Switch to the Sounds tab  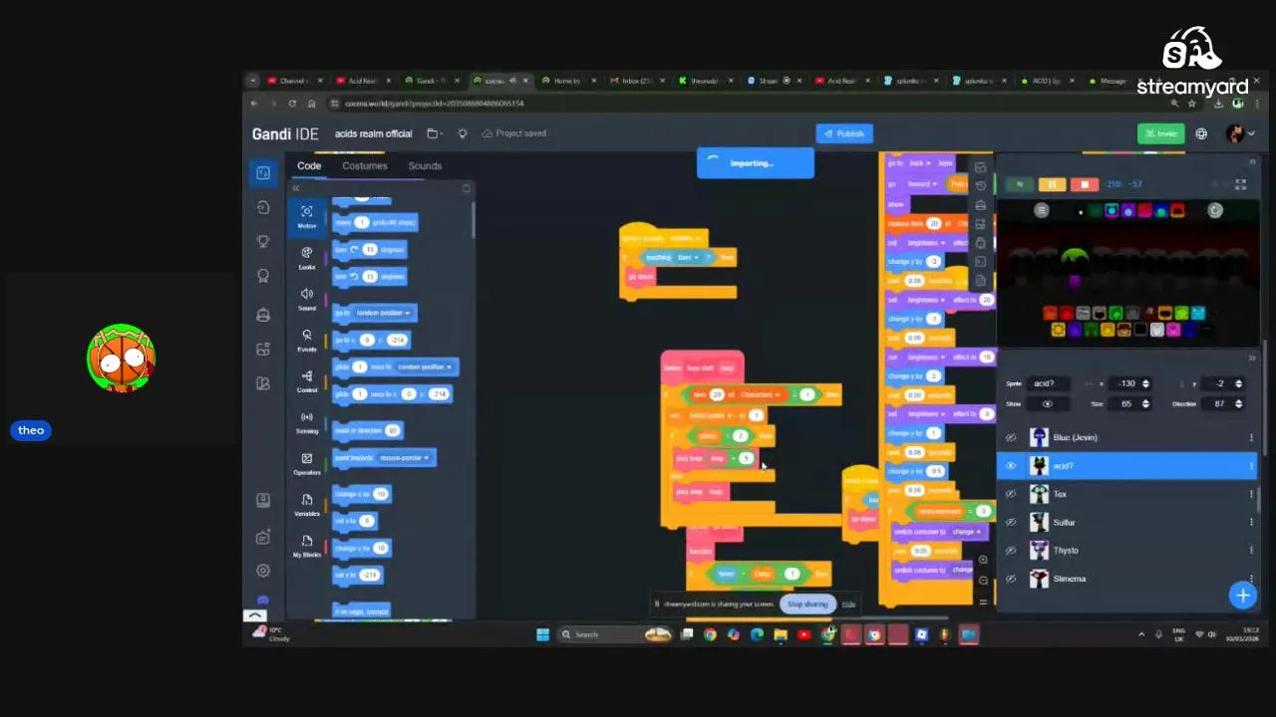point(425,166)
